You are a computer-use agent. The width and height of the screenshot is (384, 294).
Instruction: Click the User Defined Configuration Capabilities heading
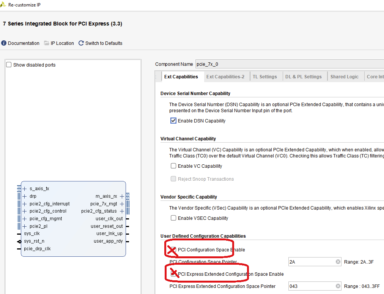pyautogui.click(x=203, y=236)
